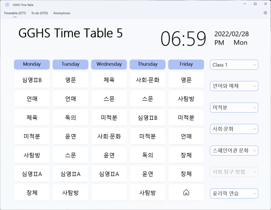Screen dimensions: 271x210
Task: Open Monday's 미적분 cell
Action: 32,136
